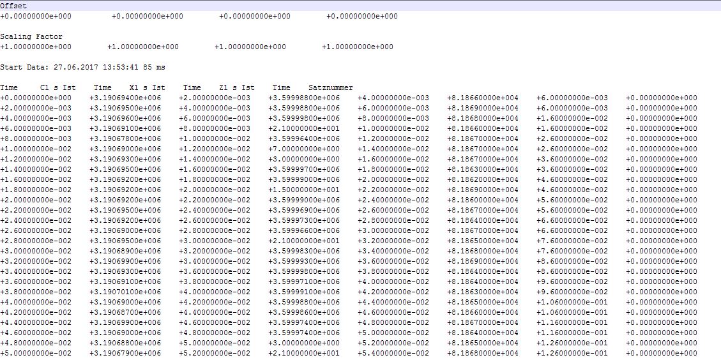Place cursor on value +3.59996400e+006

(x=304, y=139)
